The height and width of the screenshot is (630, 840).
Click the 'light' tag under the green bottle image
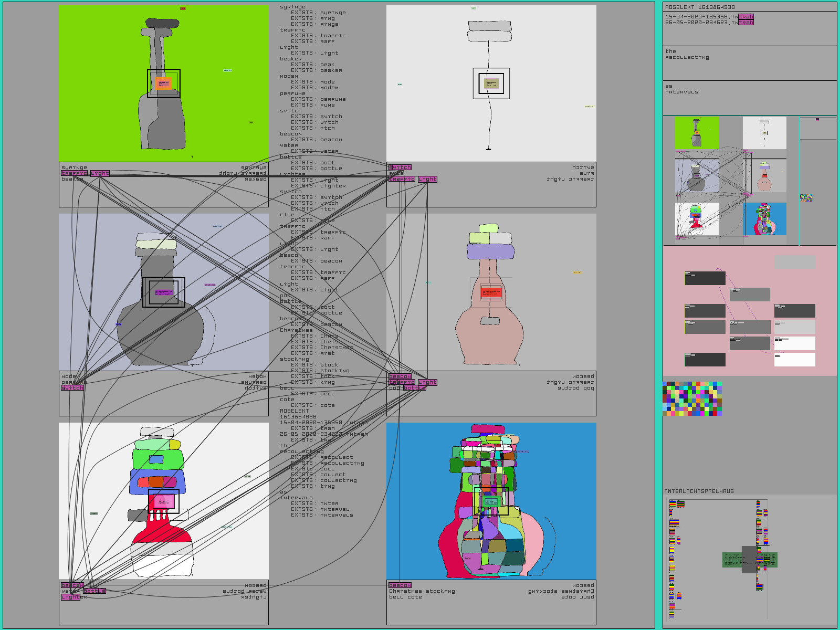point(100,173)
